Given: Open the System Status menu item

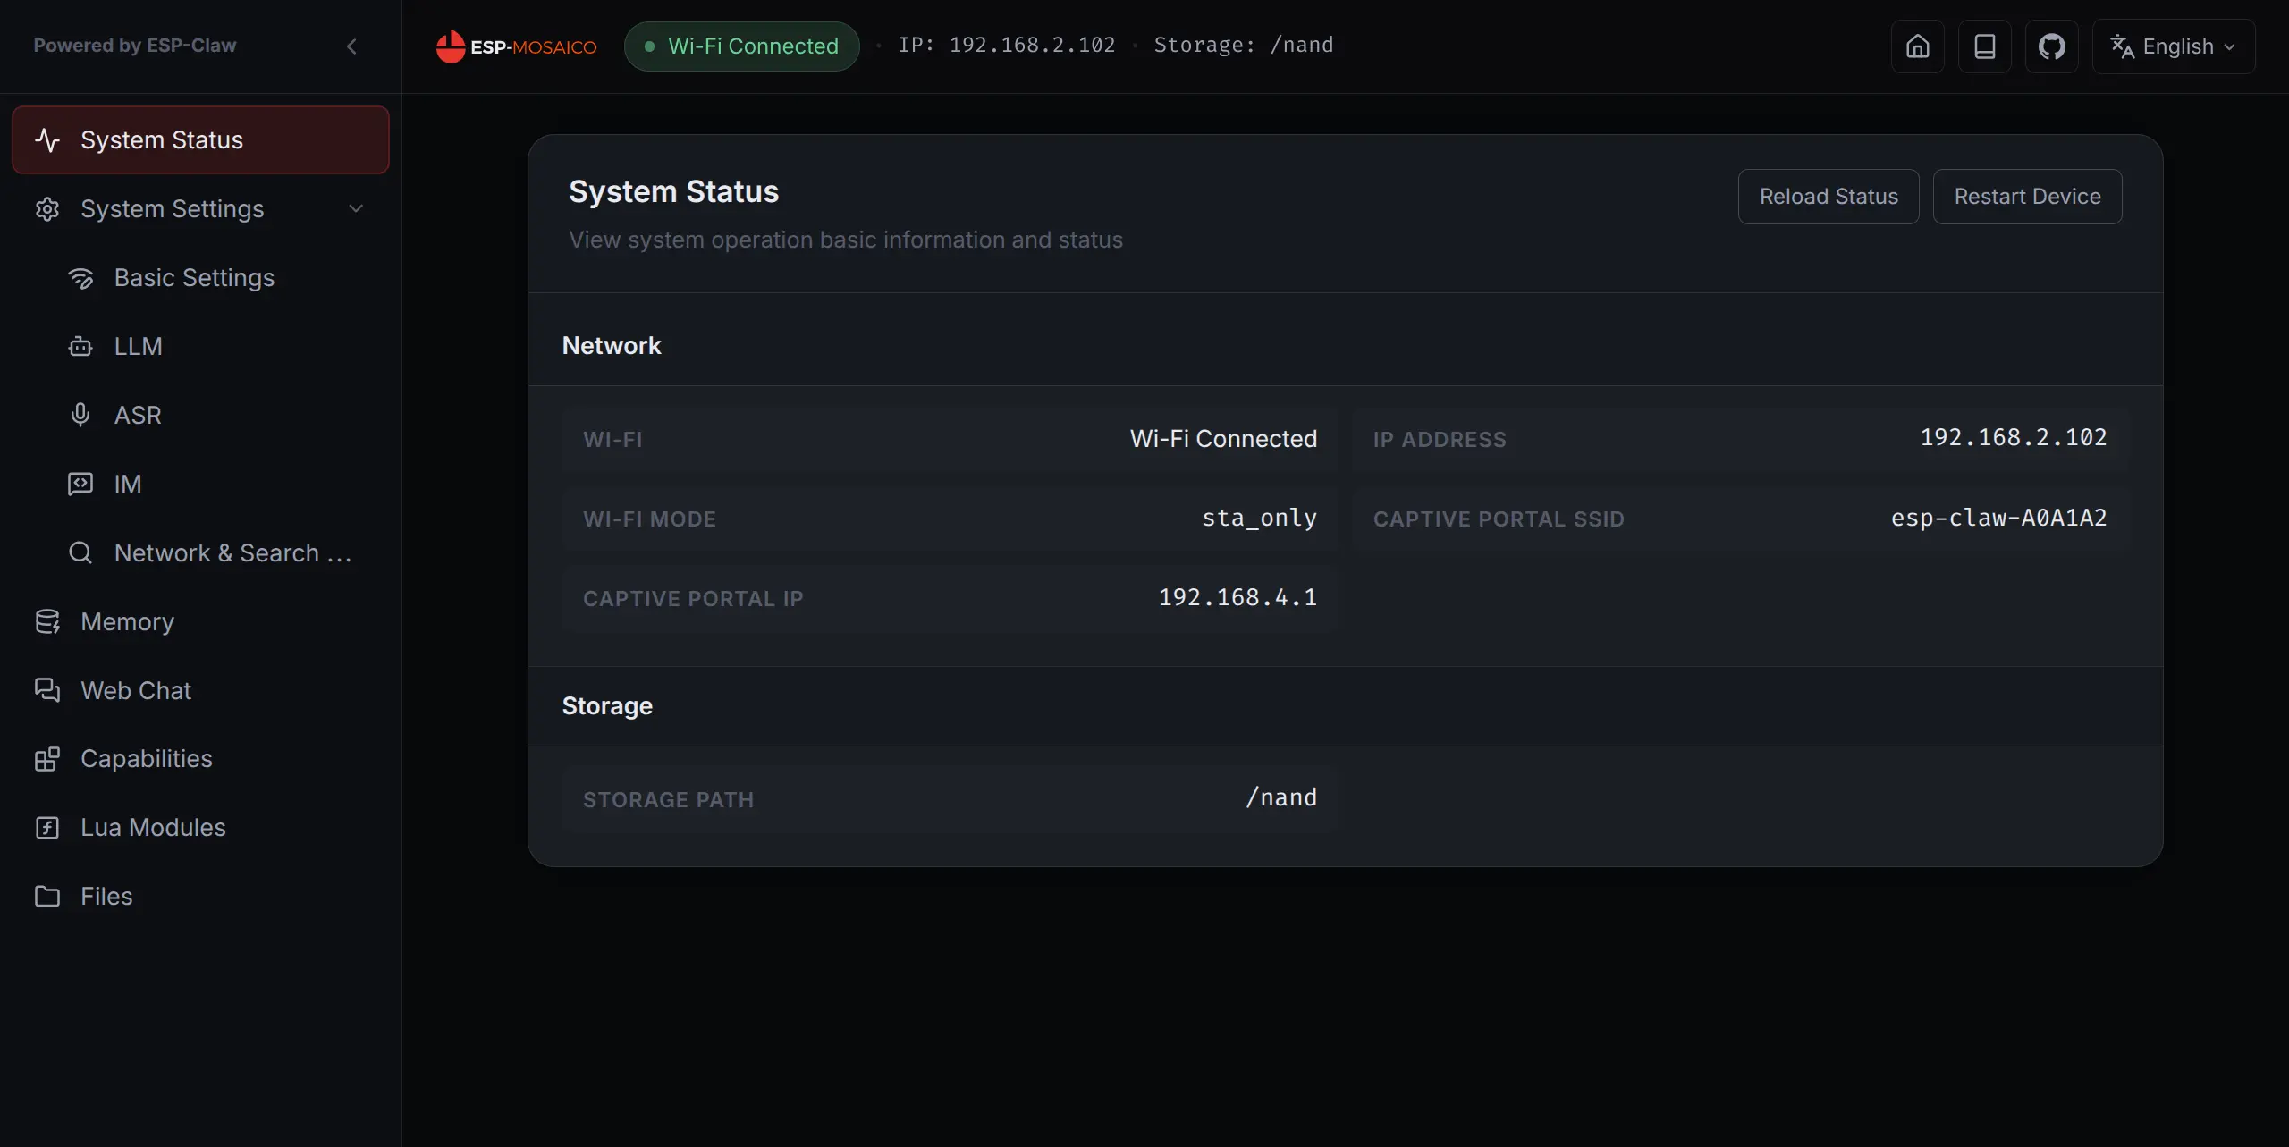Looking at the screenshot, I should [x=200, y=140].
